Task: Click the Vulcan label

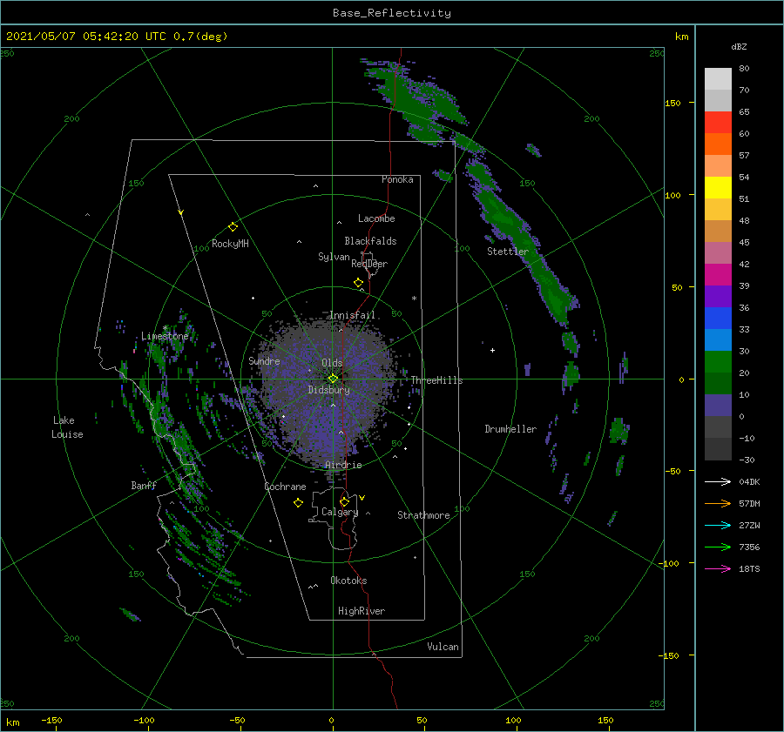Action: (x=443, y=647)
